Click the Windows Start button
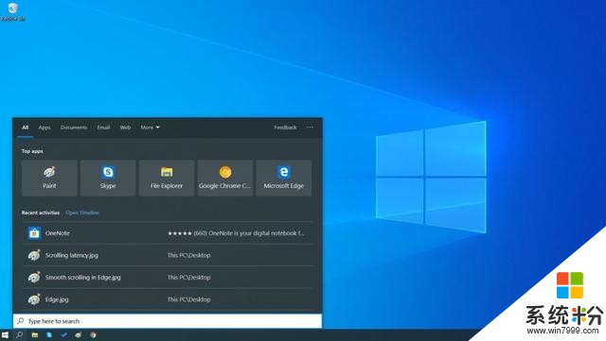 tap(5, 335)
